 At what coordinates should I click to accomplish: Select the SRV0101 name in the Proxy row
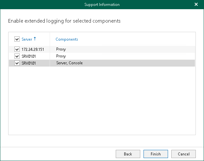click(x=28, y=56)
